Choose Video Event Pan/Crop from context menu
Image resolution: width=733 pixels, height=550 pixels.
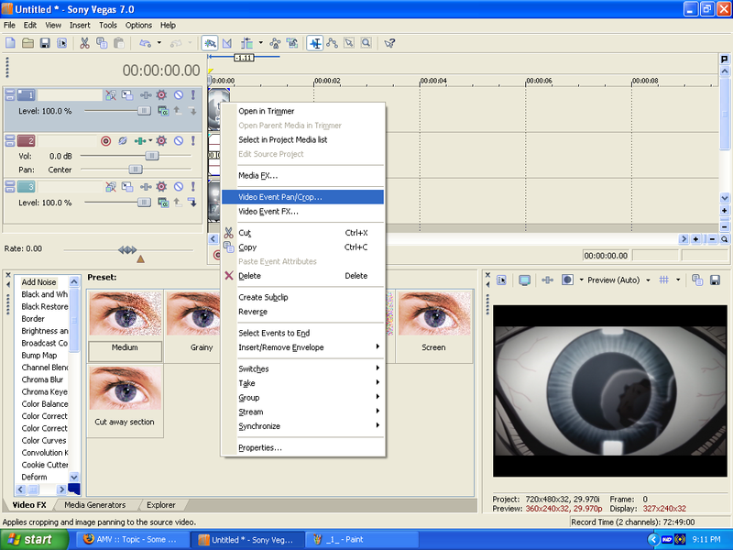[x=302, y=197]
